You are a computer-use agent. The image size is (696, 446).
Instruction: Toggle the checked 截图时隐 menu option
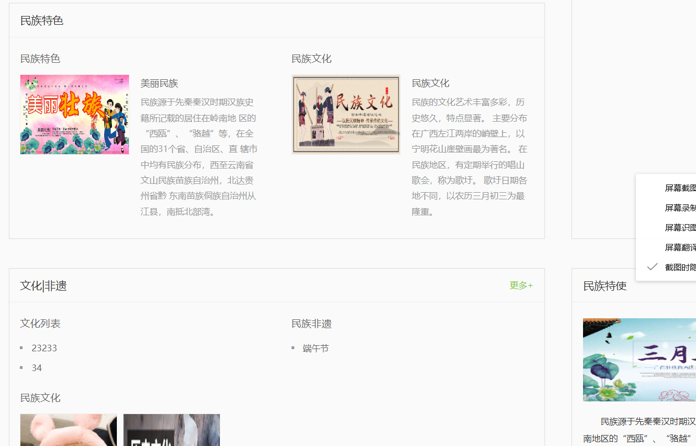[x=679, y=267]
